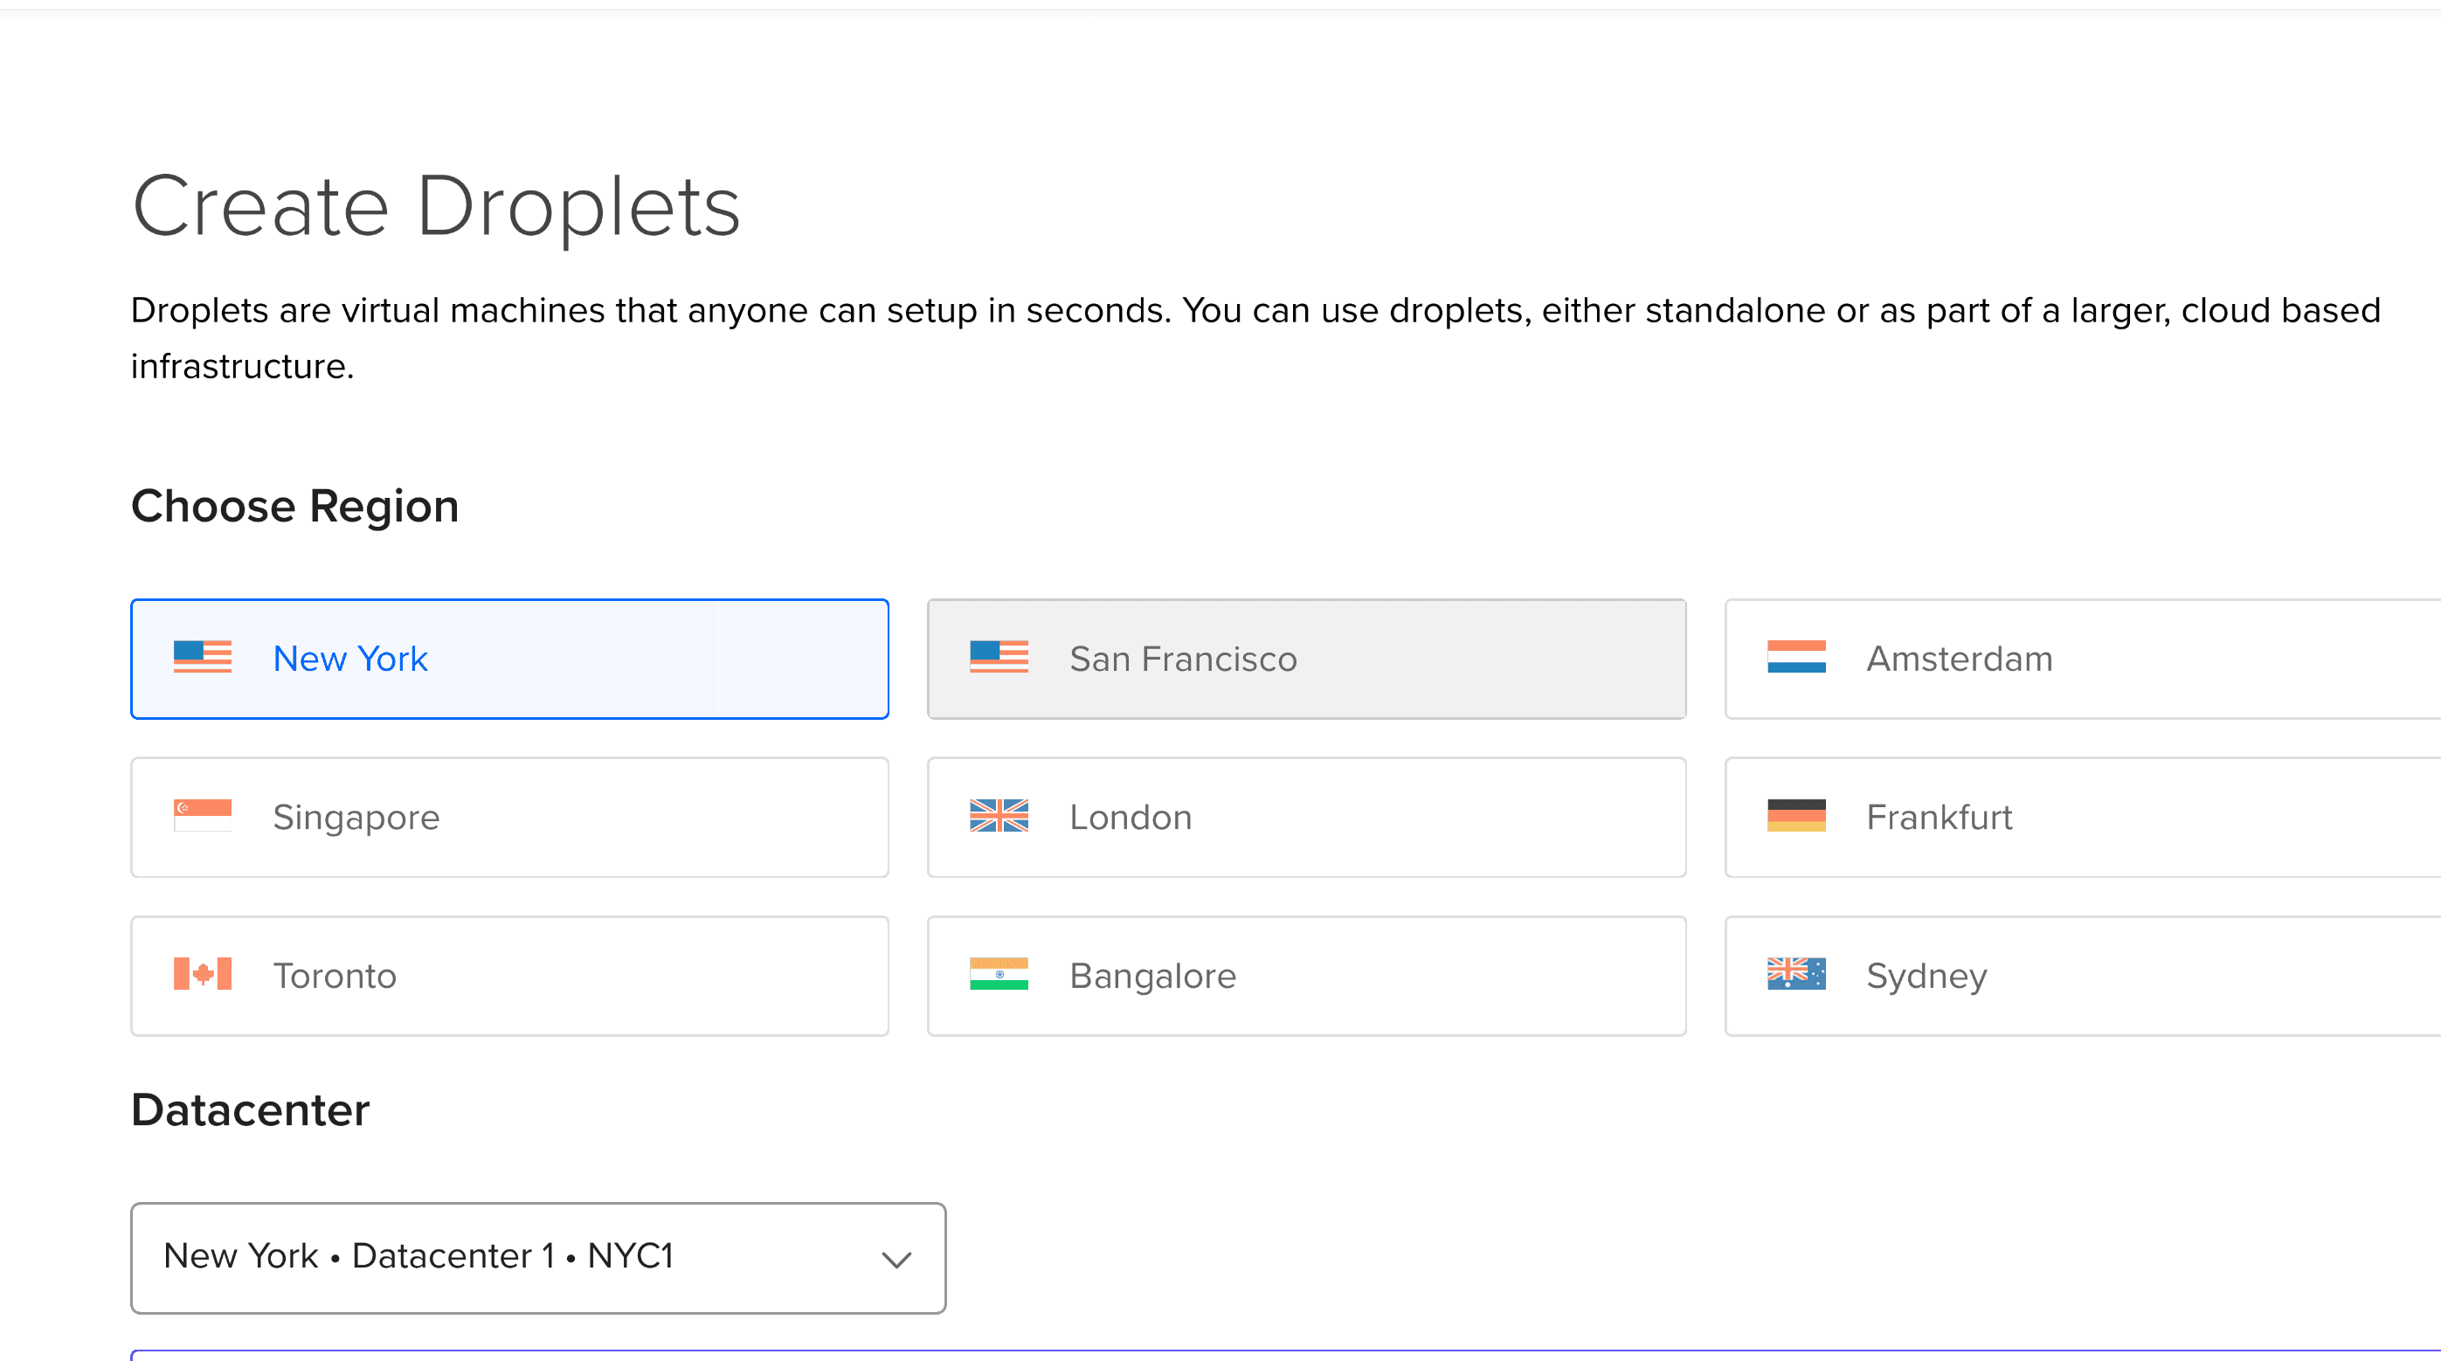Image resolution: width=2441 pixels, height=1361 pixels.
Task: Click the New York region text
Action: pyautogui.click(x=349, y=659)
